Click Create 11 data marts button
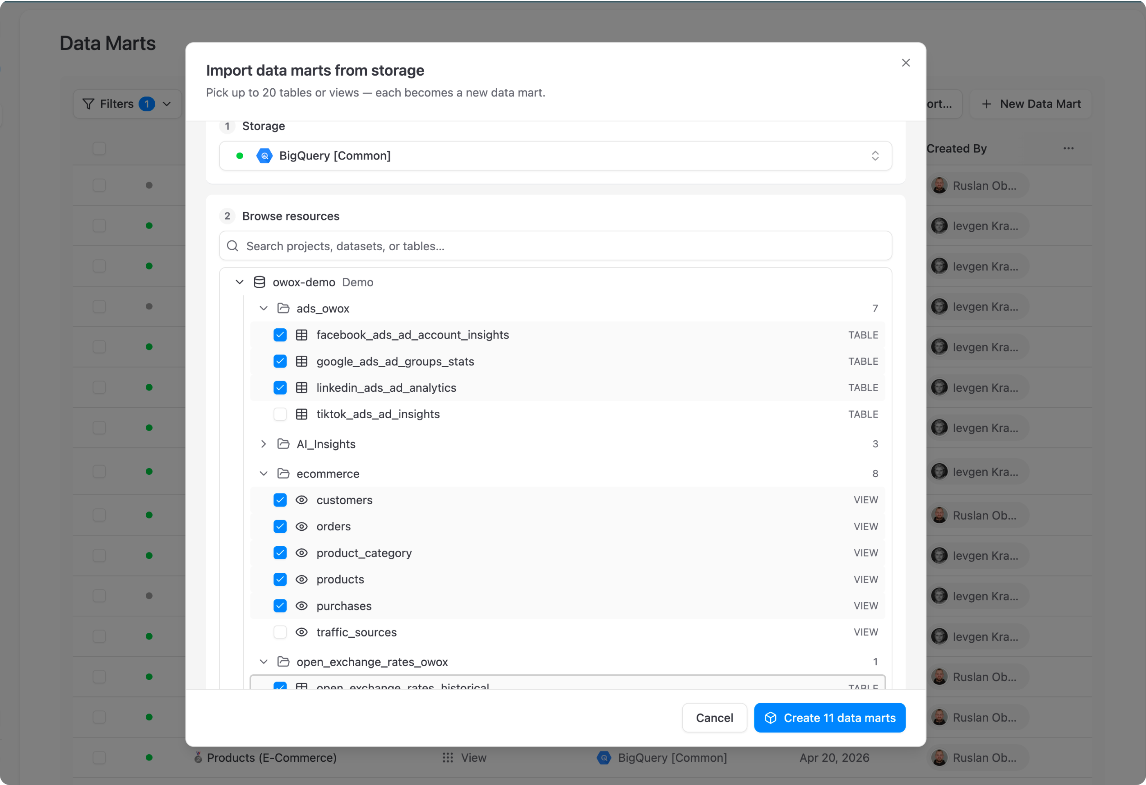1146x785 pixels. pos(830,718)
